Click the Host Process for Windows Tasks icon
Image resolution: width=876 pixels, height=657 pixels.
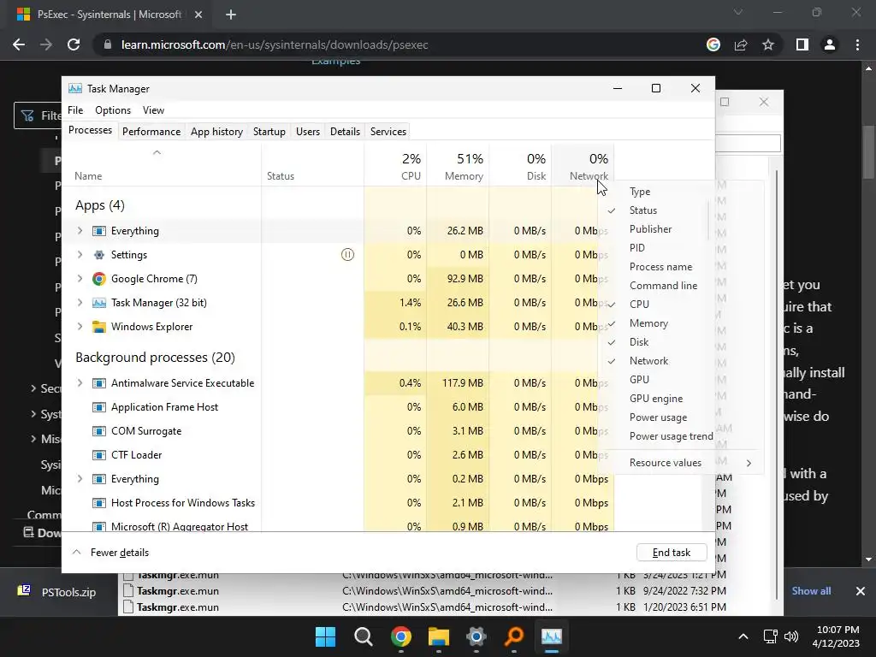click(x=99, y=503)
